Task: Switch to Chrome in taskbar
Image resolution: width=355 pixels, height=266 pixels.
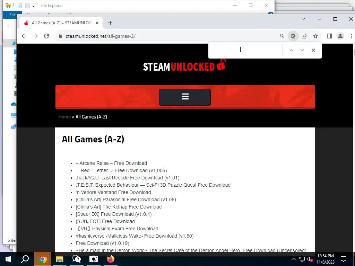Action: point(42,259)
